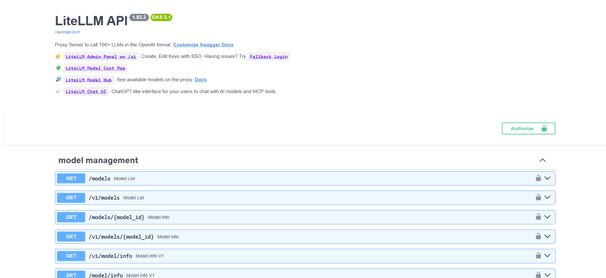Image resolution: width=606 pixels, height=278 pixels.
Task: Expand the GET /v1/models endpoint chevron
Action: [547, 197]
